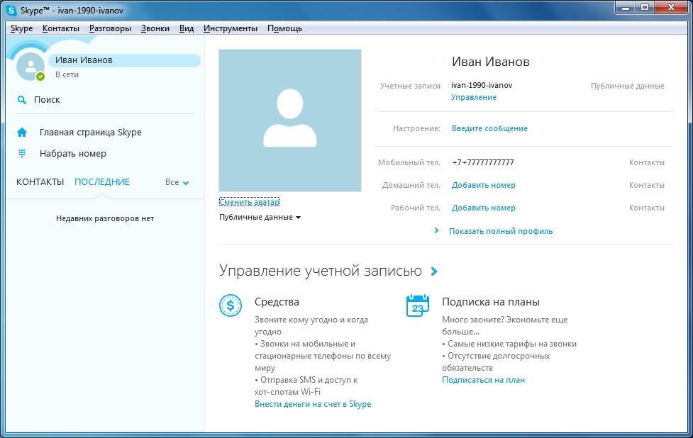The image size is (693, 438).
Task: Click the arrow next to Управление учетной записью
Action: tap(434, 271)
